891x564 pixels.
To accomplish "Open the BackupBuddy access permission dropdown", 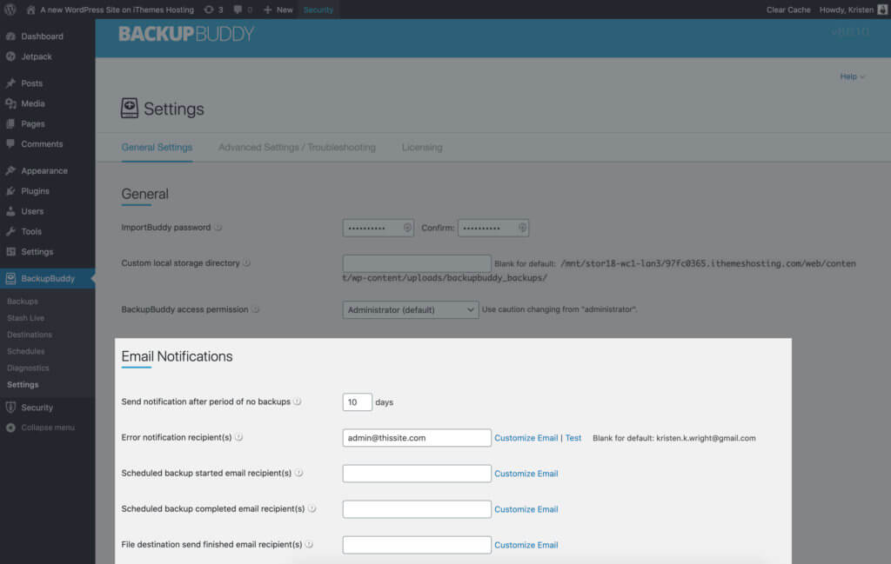I will coord(411,309).
